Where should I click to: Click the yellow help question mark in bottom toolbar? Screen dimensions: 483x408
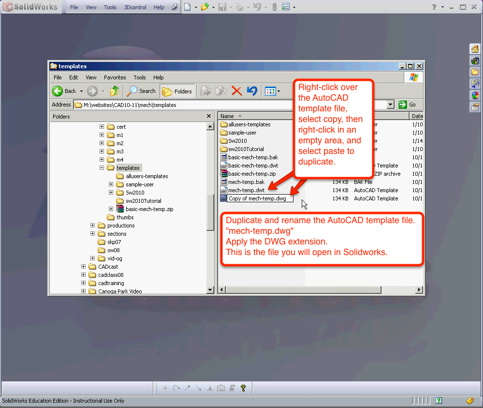tap(243, 388)
